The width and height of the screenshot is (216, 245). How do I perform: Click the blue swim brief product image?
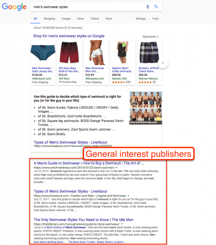coord(43,53)
